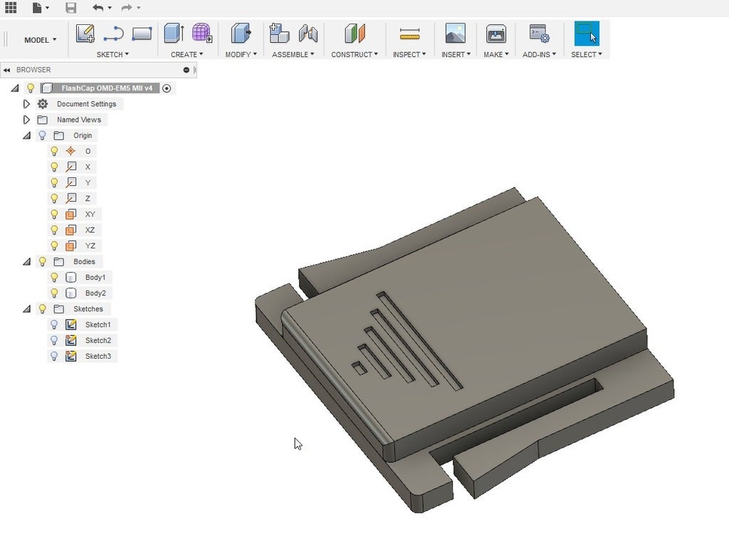Screen dimensions: 729x546
Task: Select Body2 in the browser tree
Action: point(95,293)
